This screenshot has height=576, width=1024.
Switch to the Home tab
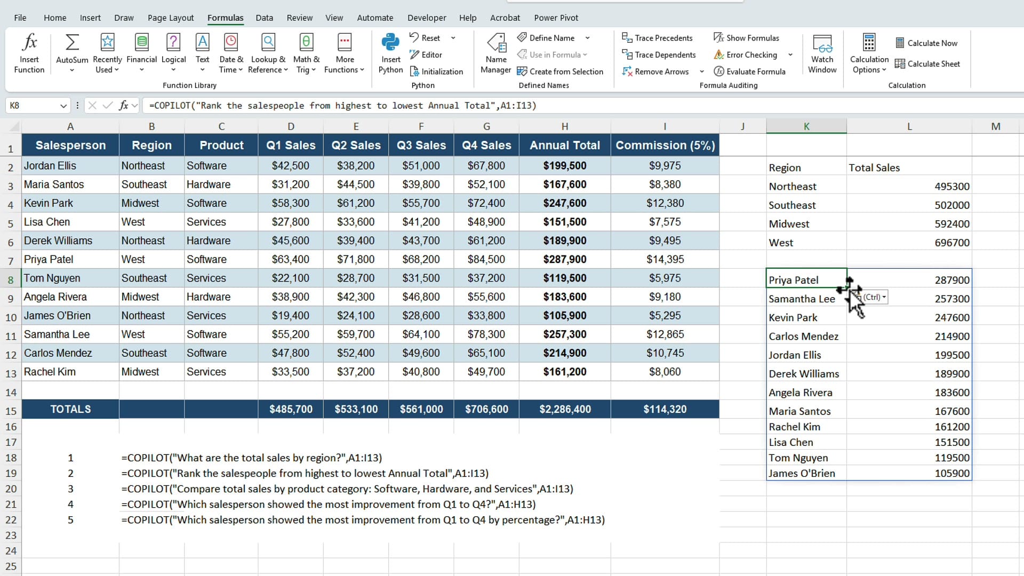coord(55,18)
